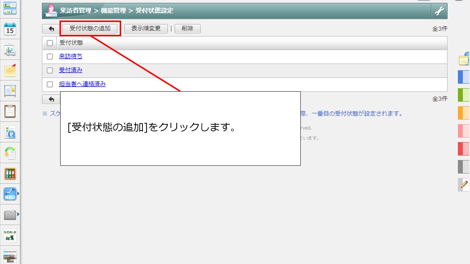Open the yellow sticky note icon in sidebar
This screenshot has width=470, height=264.
pyautogui.click(x=10, y=70)
